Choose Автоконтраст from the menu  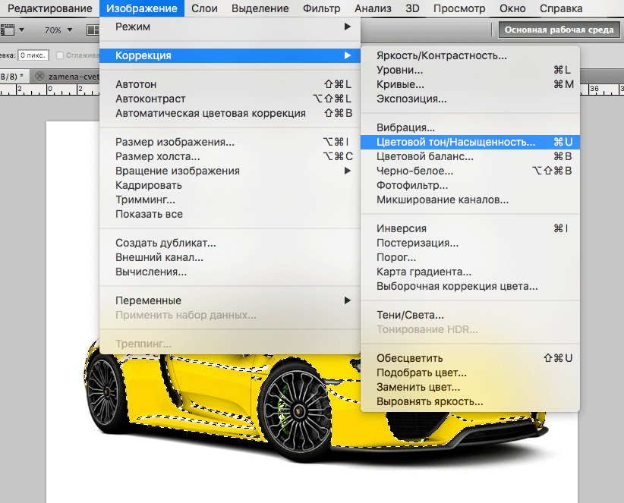229,99
